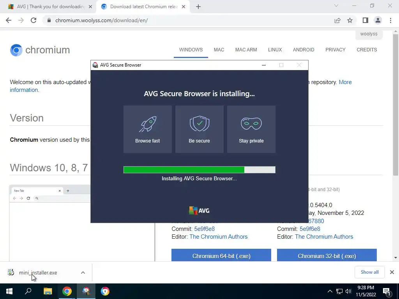399x299 pixels.
Task: Open a new browser tab
Action: (x=198, y=7)
